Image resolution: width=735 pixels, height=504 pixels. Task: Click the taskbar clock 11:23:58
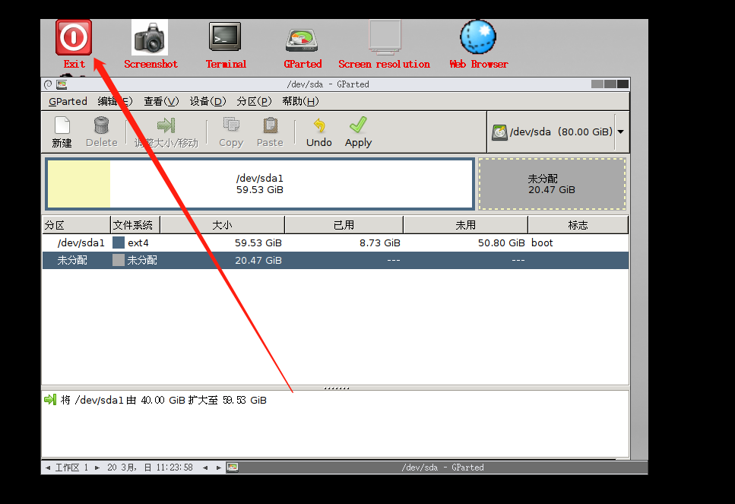click(174, 468)
